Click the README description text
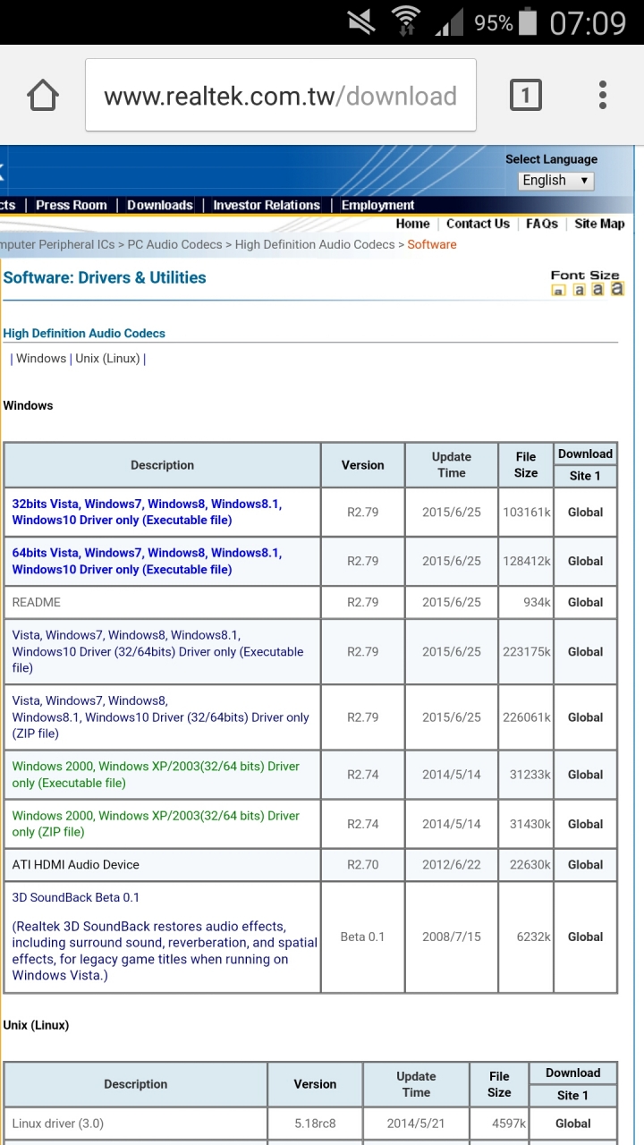This screenshot has height=1145, width=644. 37,602
